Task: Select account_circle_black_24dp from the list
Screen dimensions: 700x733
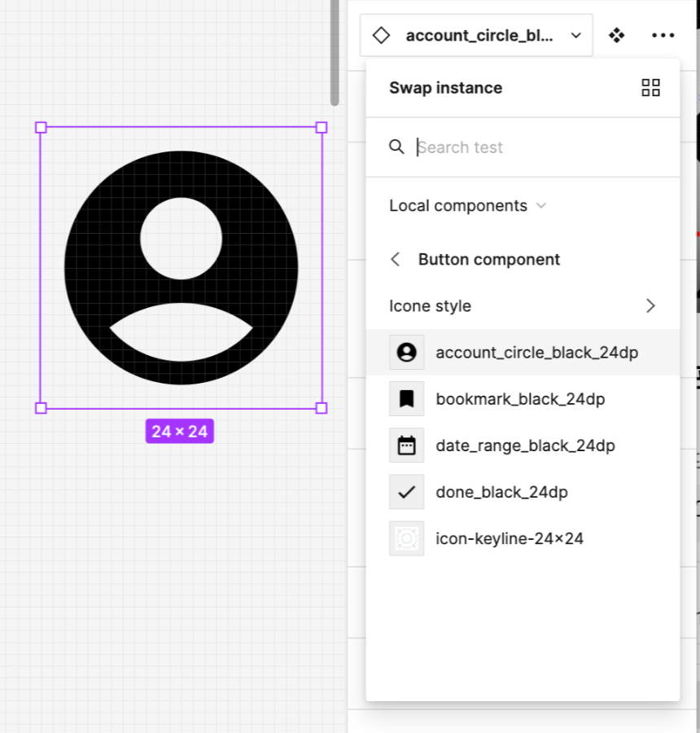Action: coord(523,352)
